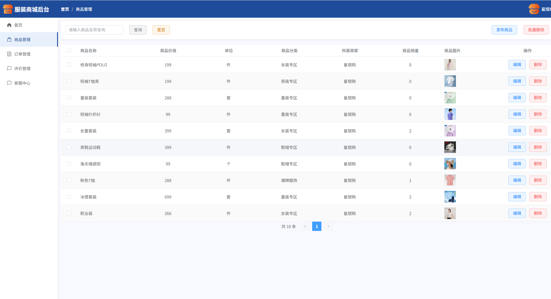Edit the 童装套装 product row
Screen dimensions: 551x299
point(517,98)
